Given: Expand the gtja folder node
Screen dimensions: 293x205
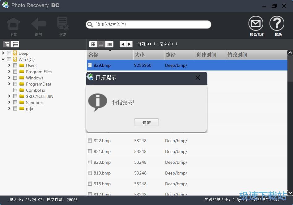Looking at the screenshot, I should point(9,108).
